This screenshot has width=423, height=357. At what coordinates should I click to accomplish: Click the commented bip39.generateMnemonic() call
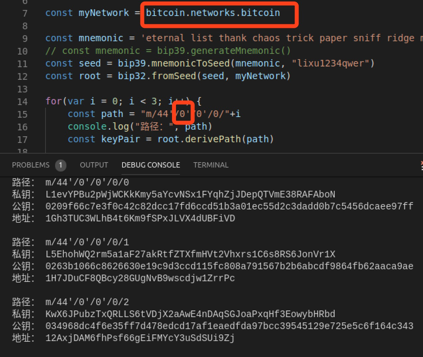pos(224,51)
